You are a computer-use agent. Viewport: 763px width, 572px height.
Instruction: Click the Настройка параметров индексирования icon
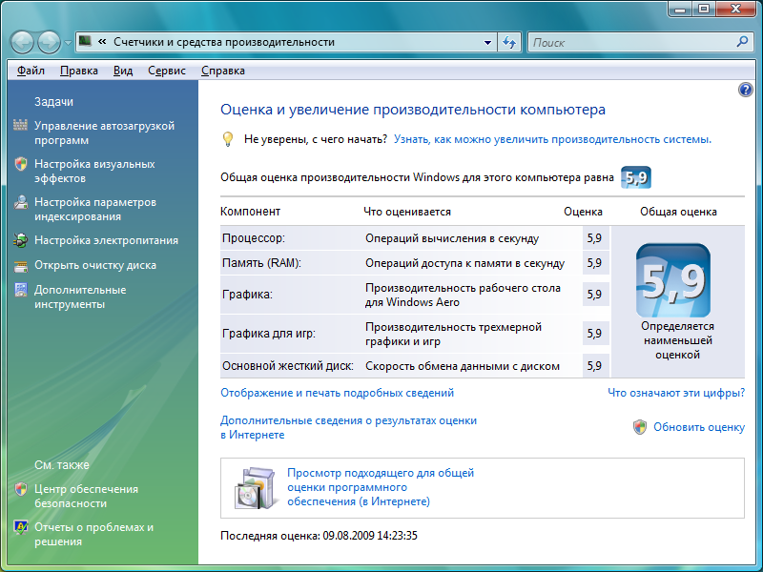(x=20, y=202)
